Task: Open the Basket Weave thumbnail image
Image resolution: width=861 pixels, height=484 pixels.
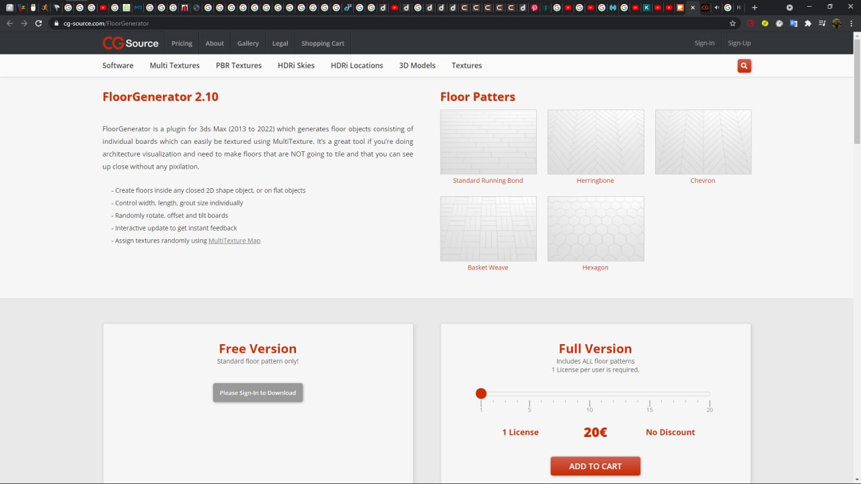Action: (488, 229)
